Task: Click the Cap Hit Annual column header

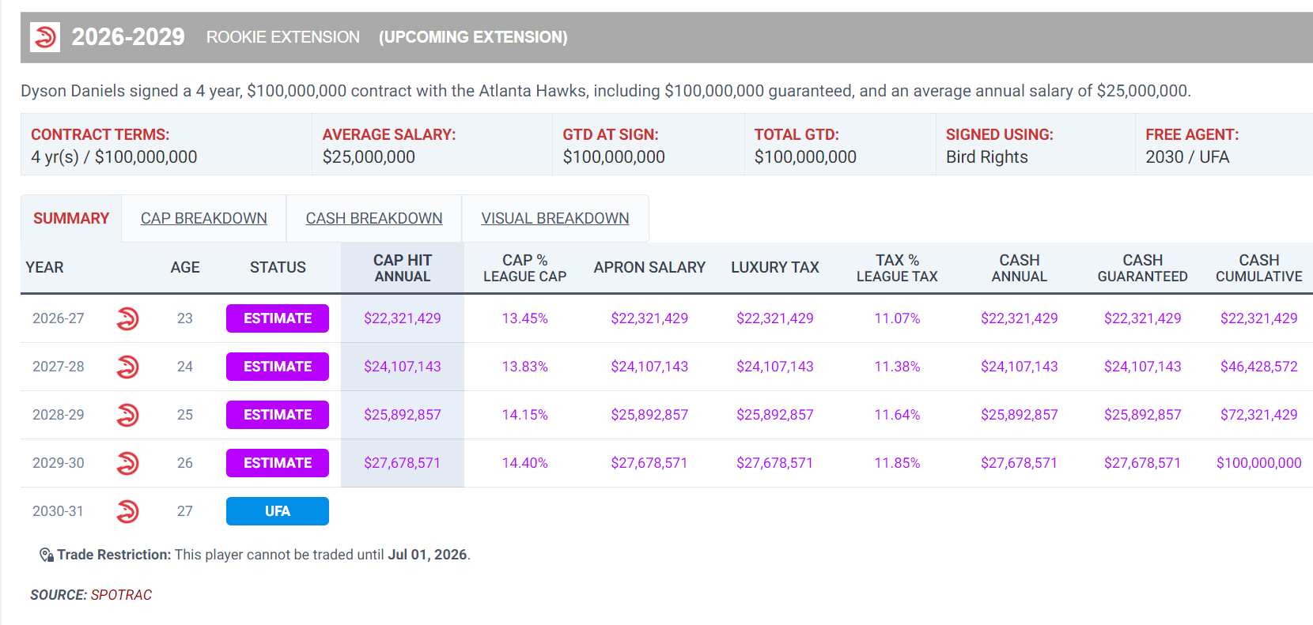Action: point(402,268)
